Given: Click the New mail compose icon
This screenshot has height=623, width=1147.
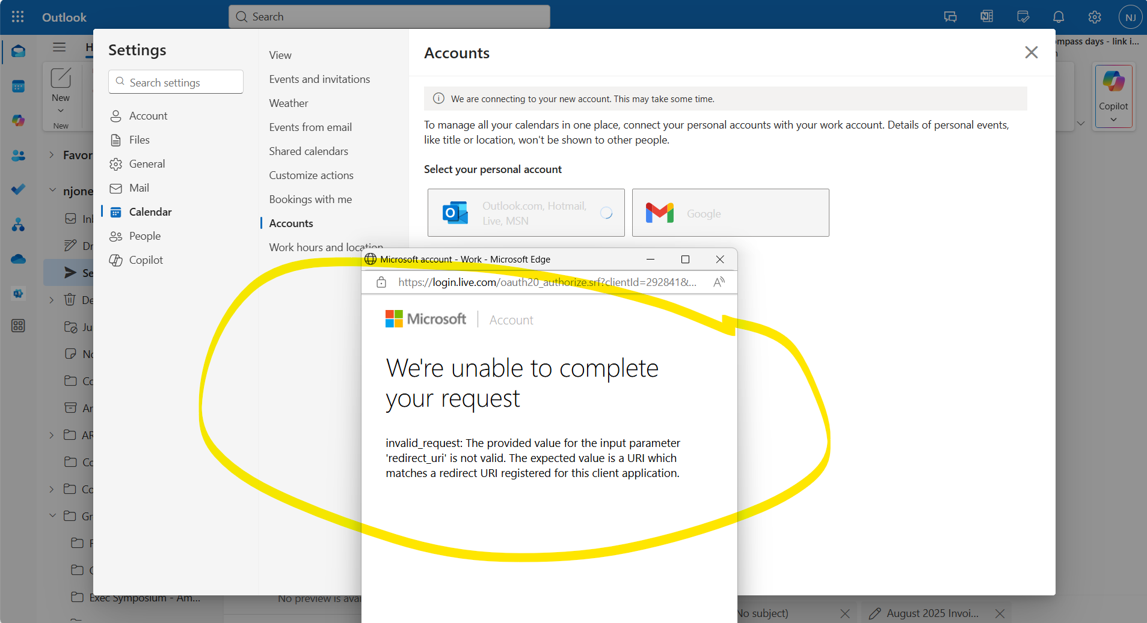Looking at the screenshot, I should tap(61, 77).
